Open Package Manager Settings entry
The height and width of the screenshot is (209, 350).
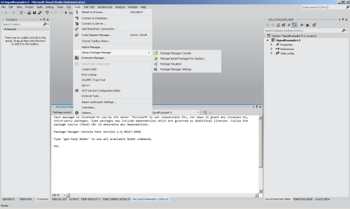pyautogui.click(x=176, y=69)
